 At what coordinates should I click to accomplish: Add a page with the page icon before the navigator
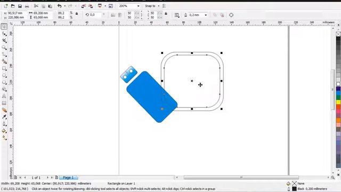pyautogui.click(x=15, y=178)
